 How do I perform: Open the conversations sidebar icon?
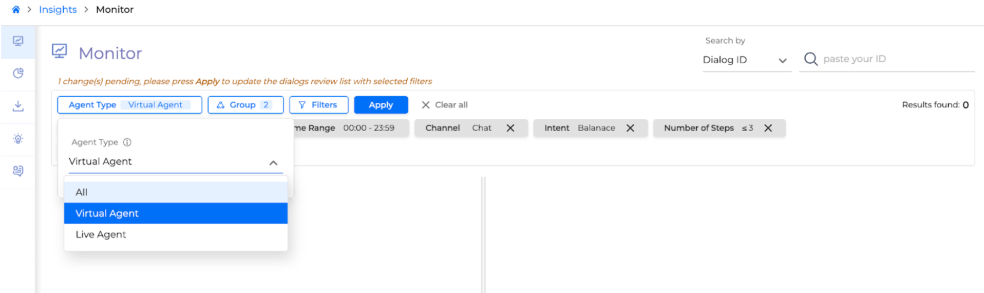click(18, 171)
